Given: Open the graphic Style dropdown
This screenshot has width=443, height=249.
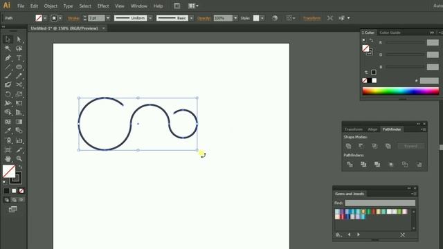Looking at the screenshot, I should coord(262,18).
